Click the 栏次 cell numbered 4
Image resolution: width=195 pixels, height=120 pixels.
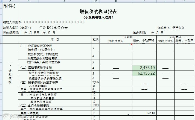[x=96, y=68]
